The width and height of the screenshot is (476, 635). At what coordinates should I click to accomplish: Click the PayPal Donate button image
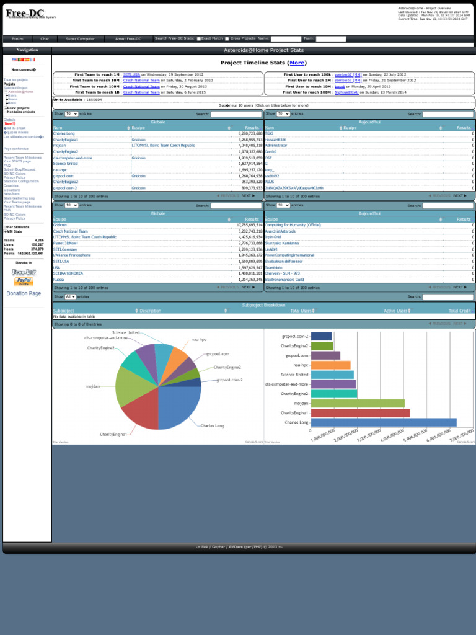click(24, 282)
